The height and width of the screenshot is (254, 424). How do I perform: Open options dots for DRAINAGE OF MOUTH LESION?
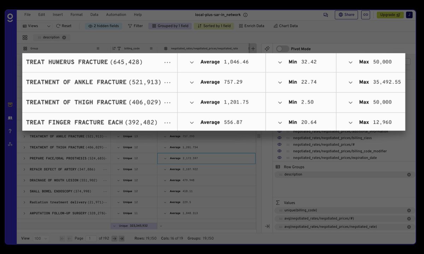pos(105,181)
